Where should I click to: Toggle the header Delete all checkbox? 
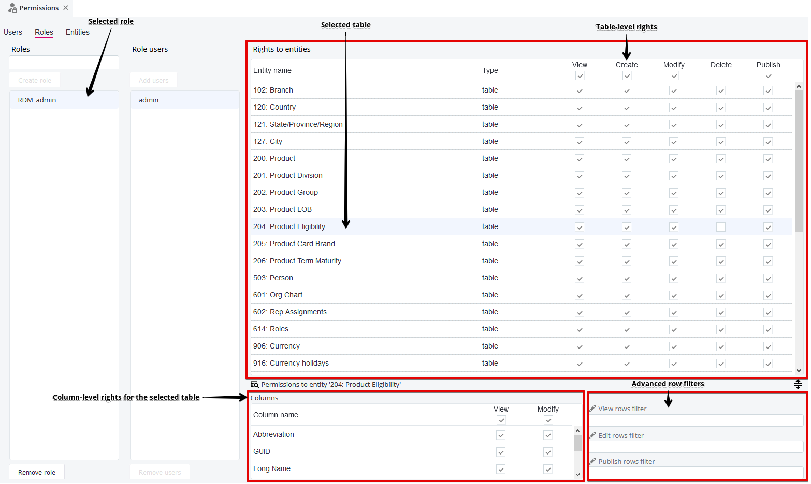[x=721, y=76]
